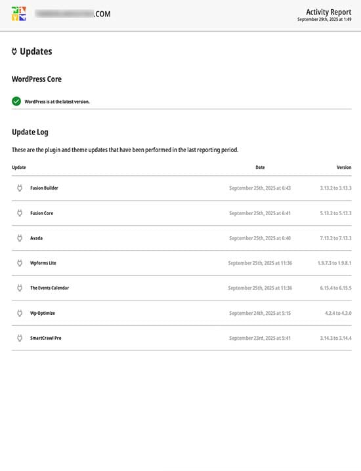Click the colorful site logo icon
This screenshot has height=471, width=361.
pos(19,14)
